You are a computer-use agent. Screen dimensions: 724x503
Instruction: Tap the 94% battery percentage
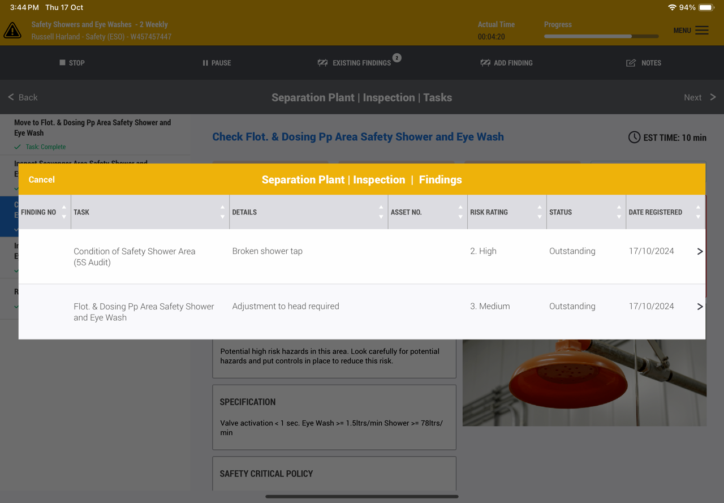point(687,7)
